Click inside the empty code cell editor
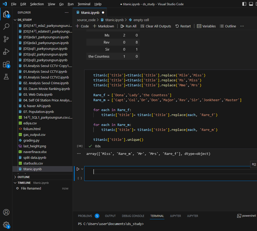 pos(170,172)
